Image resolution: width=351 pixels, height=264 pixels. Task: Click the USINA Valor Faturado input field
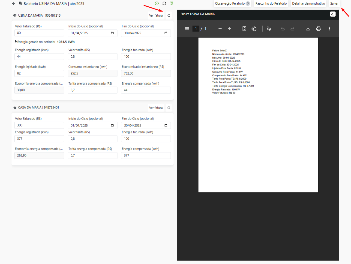pos(39,33)
